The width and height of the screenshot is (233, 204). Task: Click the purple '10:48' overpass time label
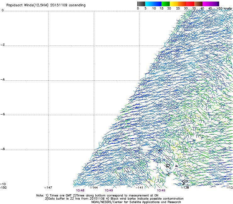(x=80, y=191)
